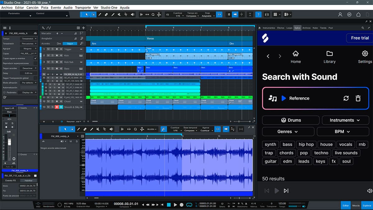Click Seguir button in Acordes row

[x=70, y=44]
